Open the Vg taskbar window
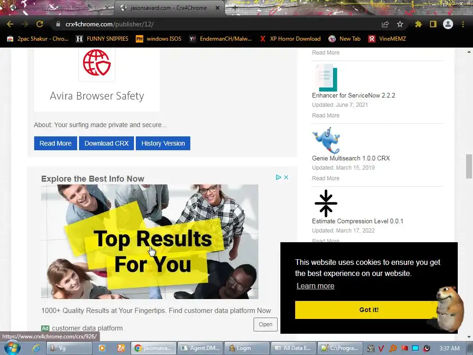 click(70, 348)
